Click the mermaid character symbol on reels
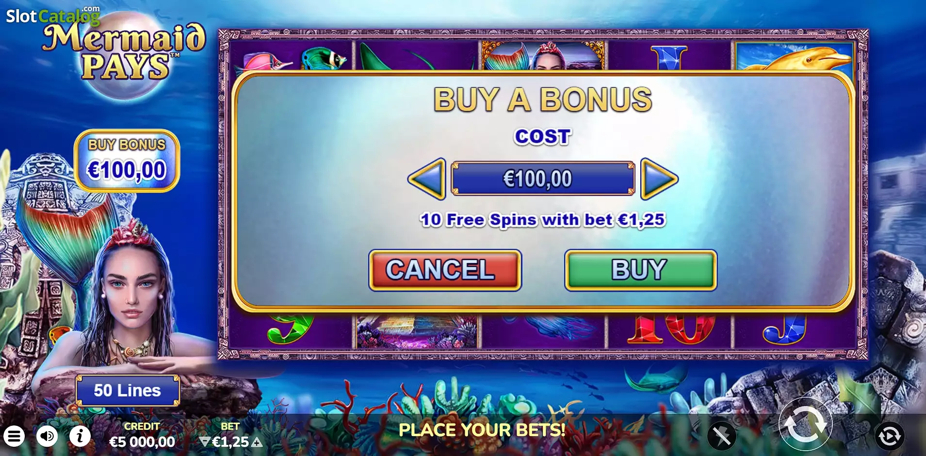This screenshot has height=456, width=926. tap(543, 56)
